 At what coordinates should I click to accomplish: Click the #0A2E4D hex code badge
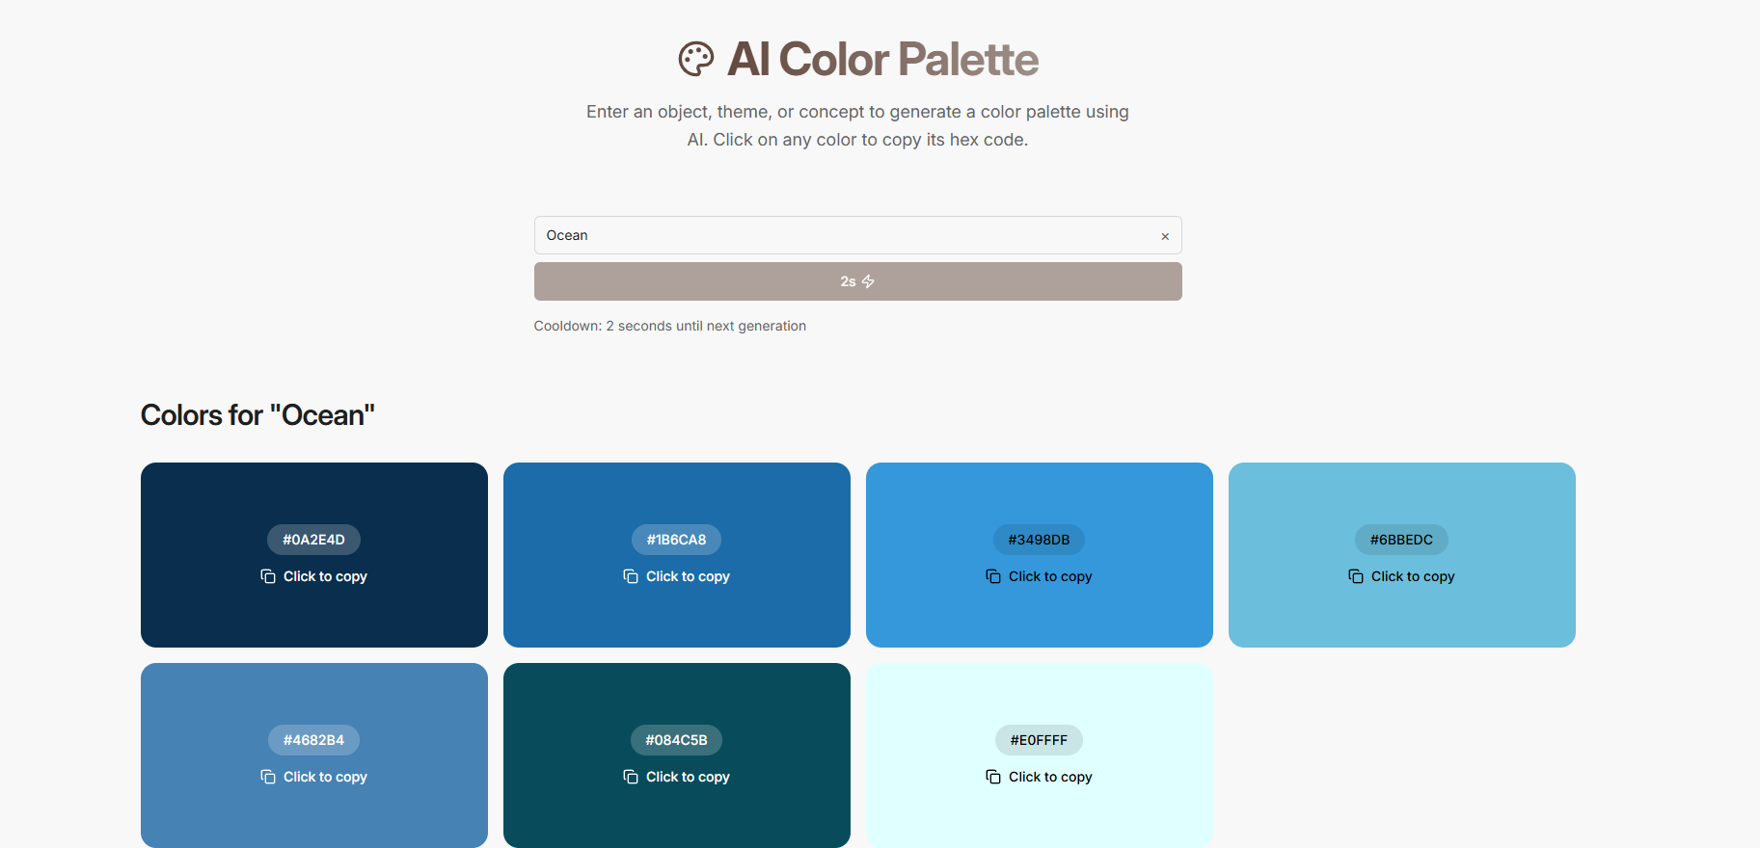pos(313,540)
